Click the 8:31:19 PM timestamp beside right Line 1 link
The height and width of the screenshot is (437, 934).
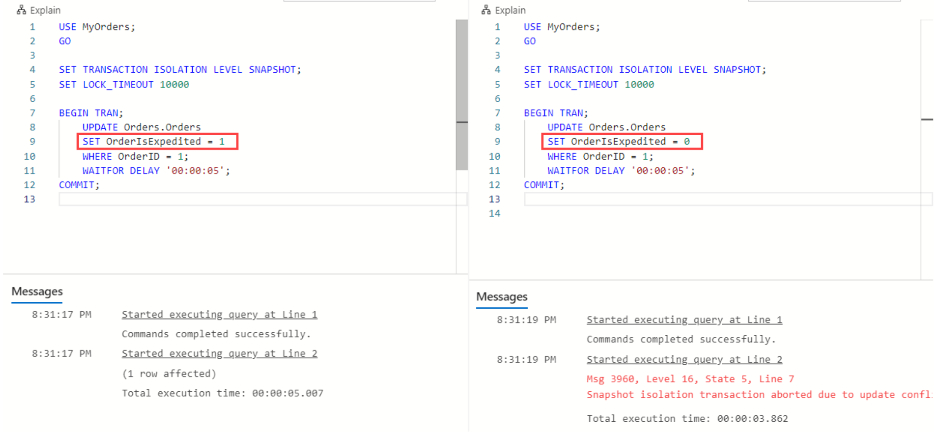coord(526,320)
